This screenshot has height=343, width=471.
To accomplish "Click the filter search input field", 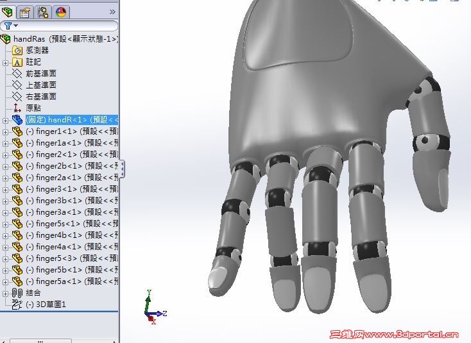I will (x=67, y=26).
